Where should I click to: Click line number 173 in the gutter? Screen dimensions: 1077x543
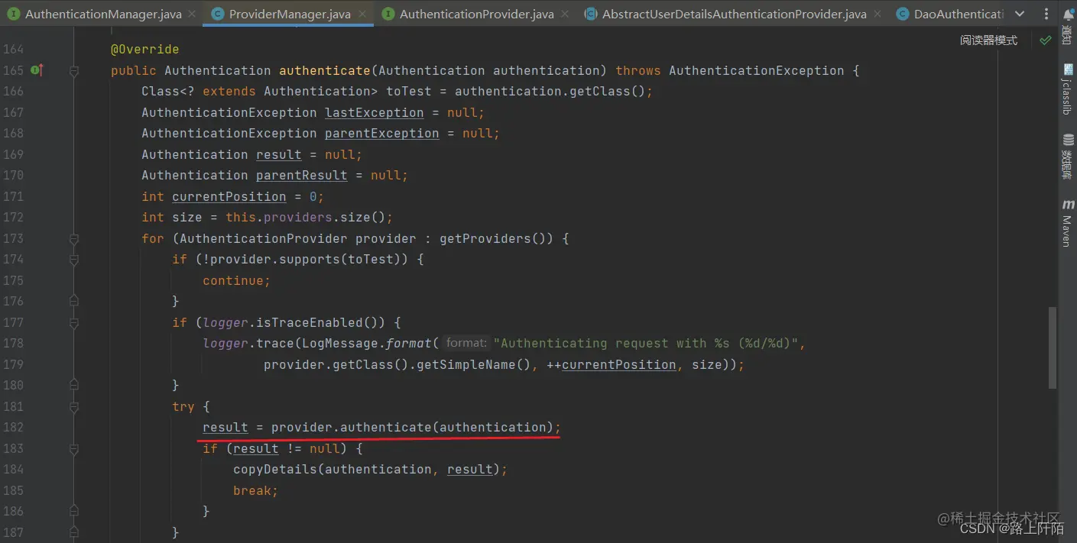click(14, 238)
